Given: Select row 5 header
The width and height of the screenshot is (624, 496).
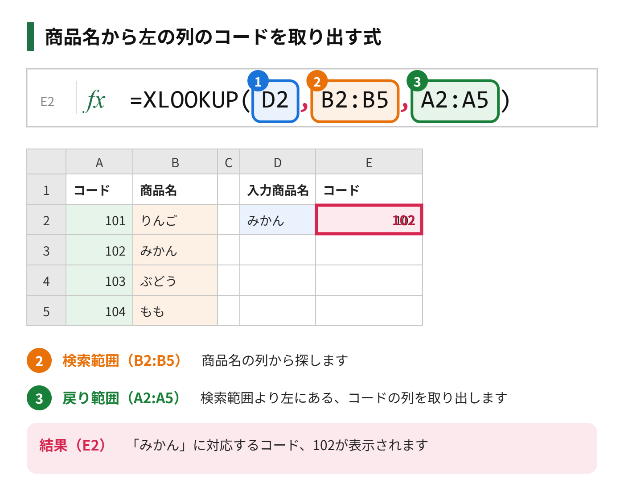Looking at the screenshot, I should [46, 311].
